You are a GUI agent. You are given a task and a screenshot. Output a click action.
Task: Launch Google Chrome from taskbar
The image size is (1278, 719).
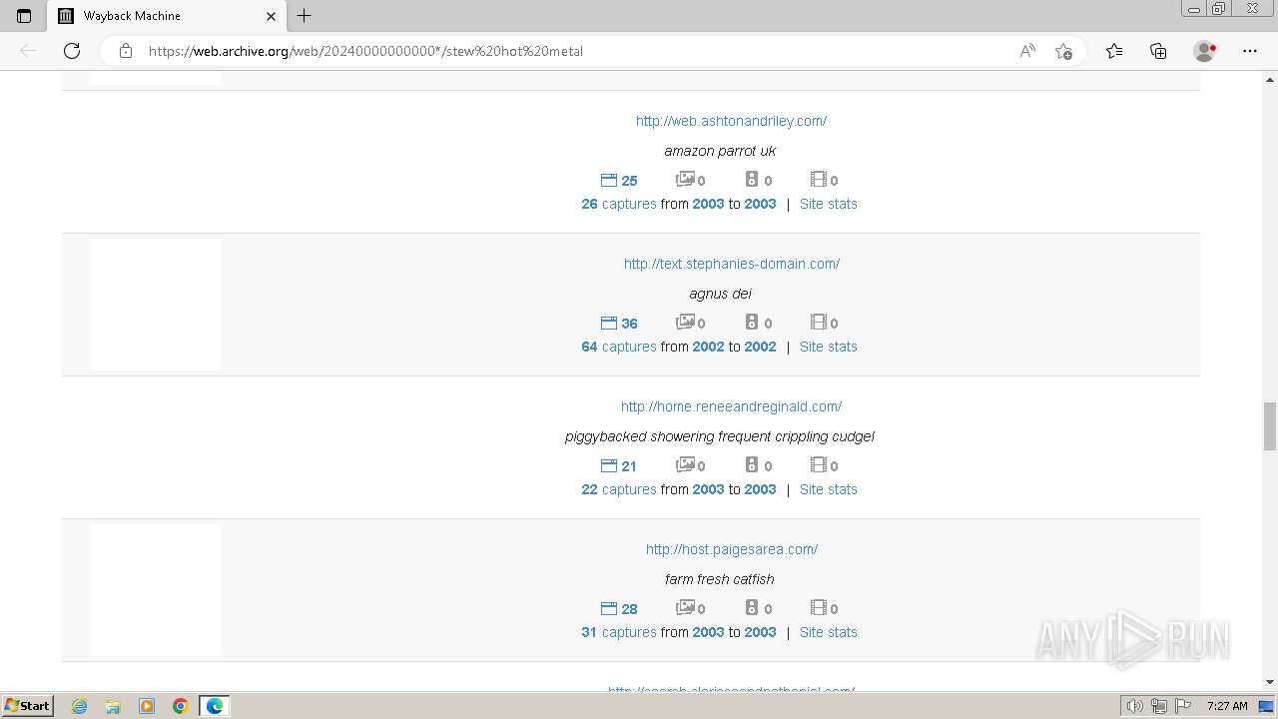(x=181, y=706)
